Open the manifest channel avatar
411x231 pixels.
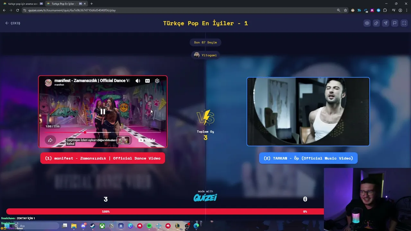(48, 82)
